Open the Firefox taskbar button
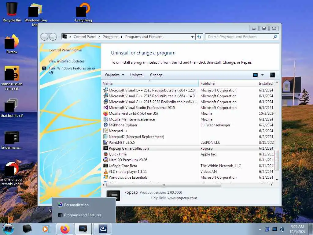 [x=65, y=229]
